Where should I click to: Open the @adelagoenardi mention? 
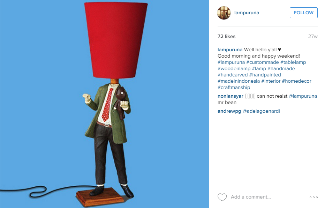click(261, 111)
